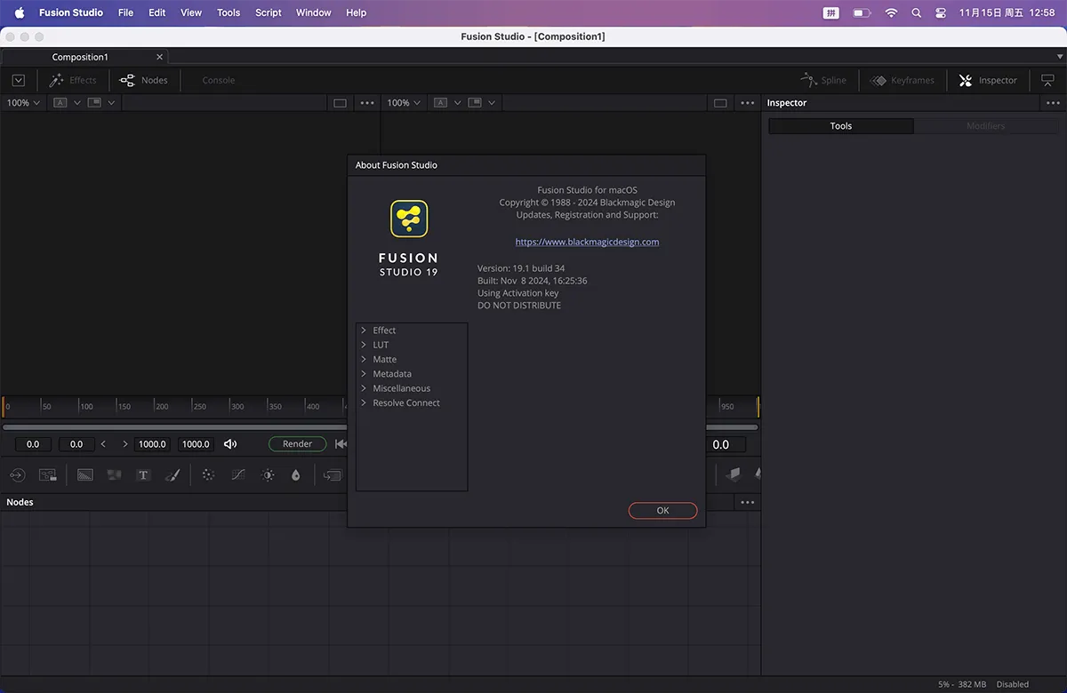1067x693 pixels.
Task: Open the Tools menu
Action: click(x=229, y=12)
